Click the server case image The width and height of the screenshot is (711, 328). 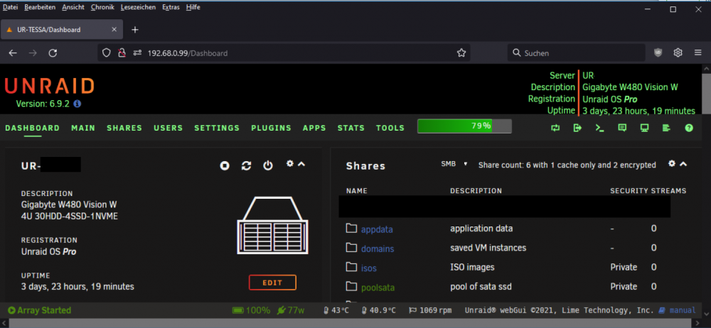(x=272, y=225)
